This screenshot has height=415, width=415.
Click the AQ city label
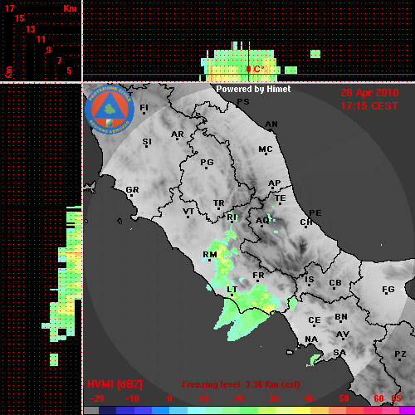point(262,221)
